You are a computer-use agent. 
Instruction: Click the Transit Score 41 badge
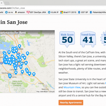pyautogui.click(x=88, y=39)
